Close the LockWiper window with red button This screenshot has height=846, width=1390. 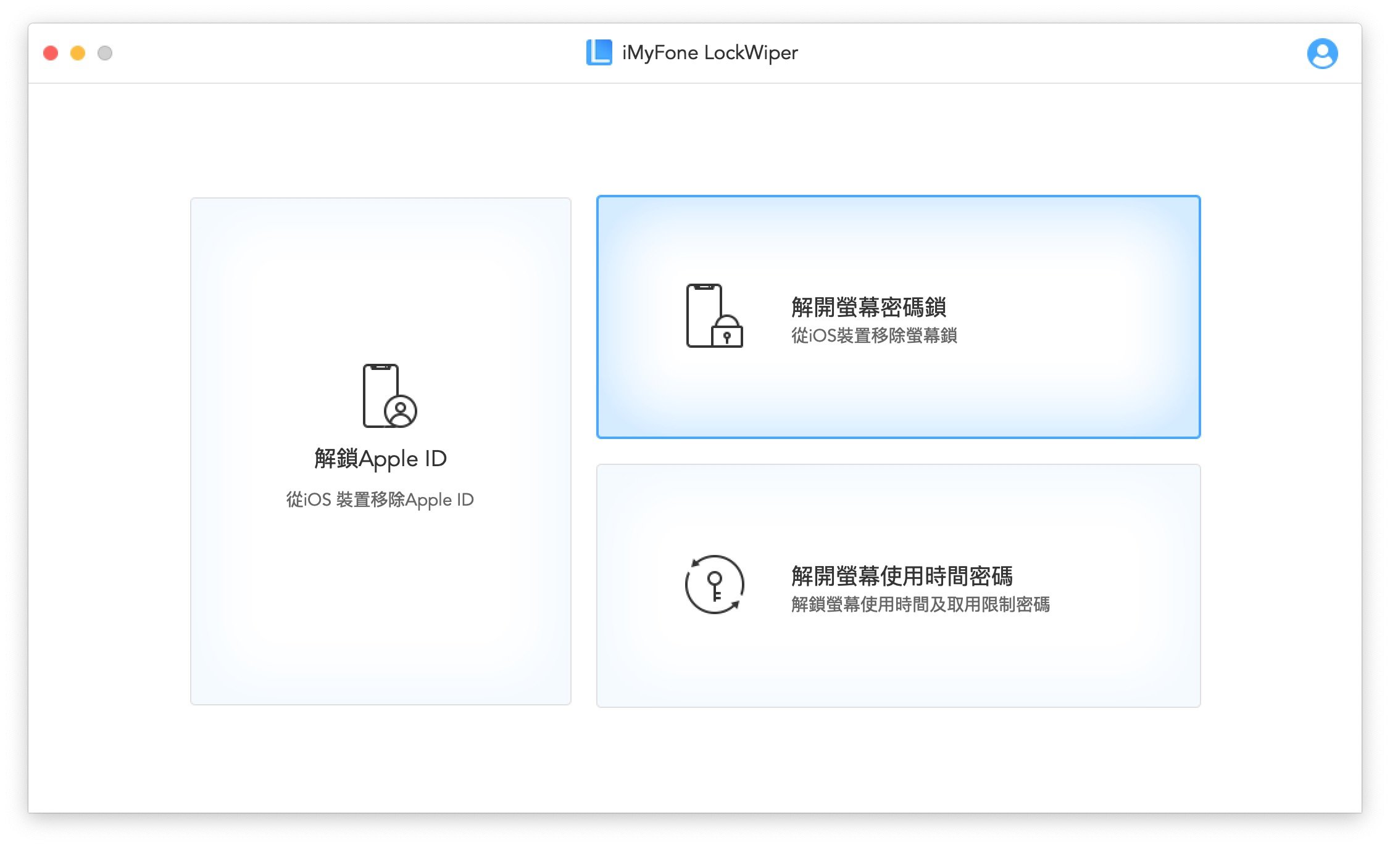(x=51, y=53)
